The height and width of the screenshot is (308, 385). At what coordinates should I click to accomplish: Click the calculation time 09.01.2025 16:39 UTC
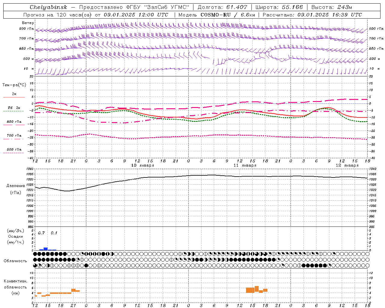coord(330,15)
